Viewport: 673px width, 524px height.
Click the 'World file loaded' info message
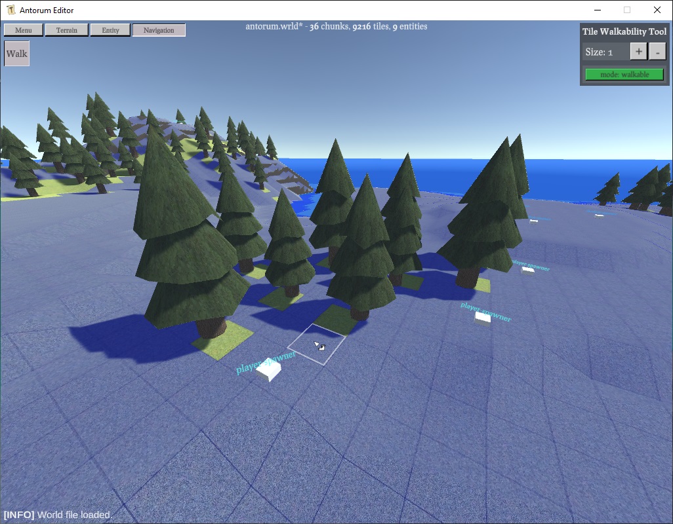pos(58,515)
